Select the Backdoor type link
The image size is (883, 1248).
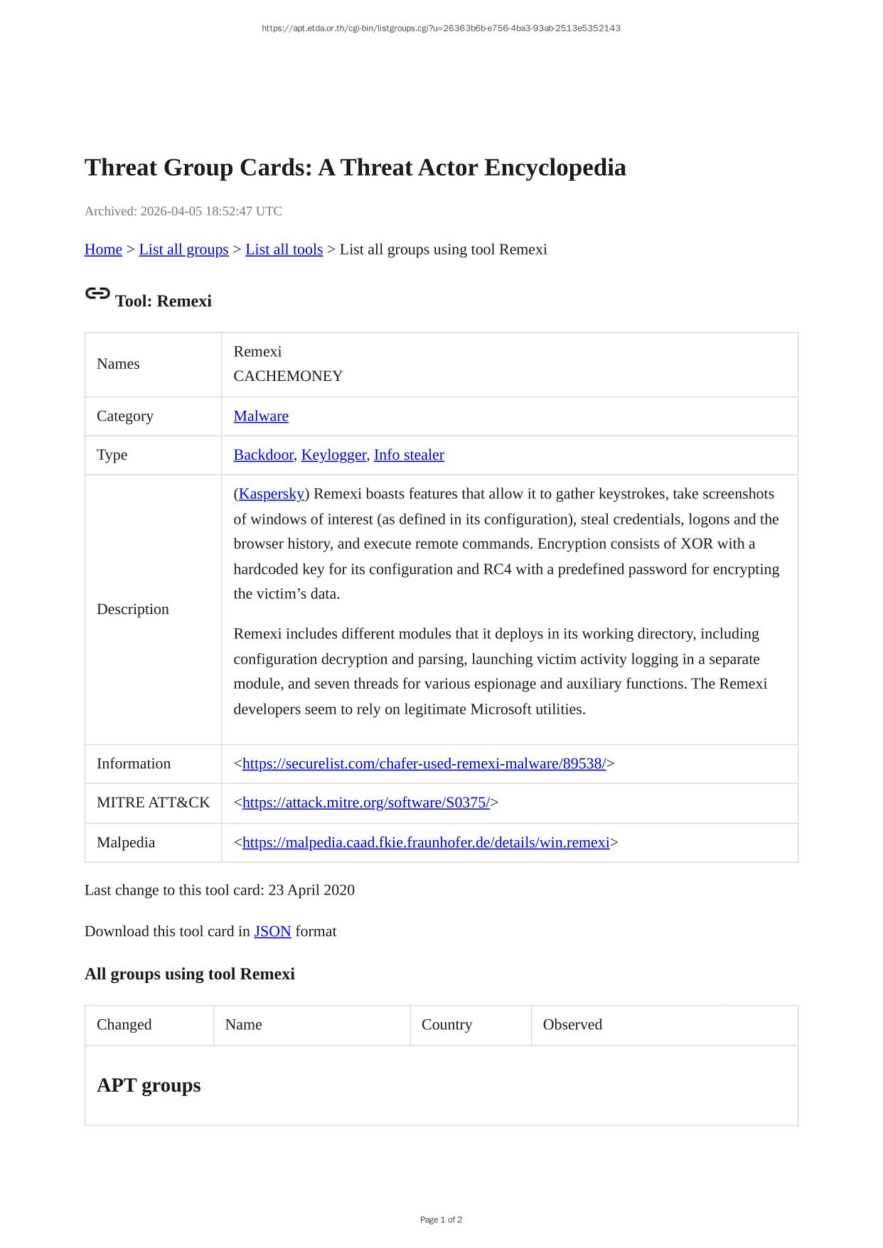[263, 455]
